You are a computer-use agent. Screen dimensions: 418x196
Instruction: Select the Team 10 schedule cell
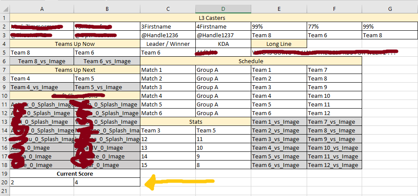(334, 96)
